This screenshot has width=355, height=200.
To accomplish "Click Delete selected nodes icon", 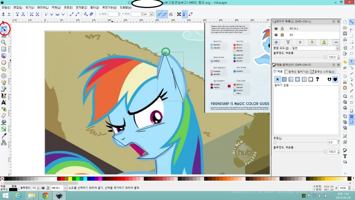I will (9, 14).
